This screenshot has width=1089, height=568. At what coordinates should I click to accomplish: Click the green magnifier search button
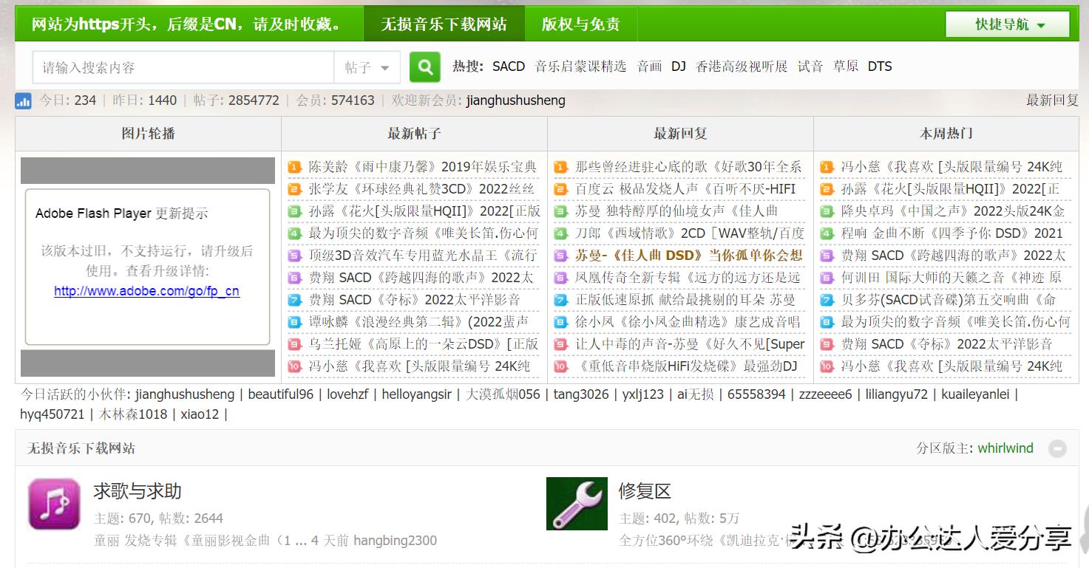point(424,66)
